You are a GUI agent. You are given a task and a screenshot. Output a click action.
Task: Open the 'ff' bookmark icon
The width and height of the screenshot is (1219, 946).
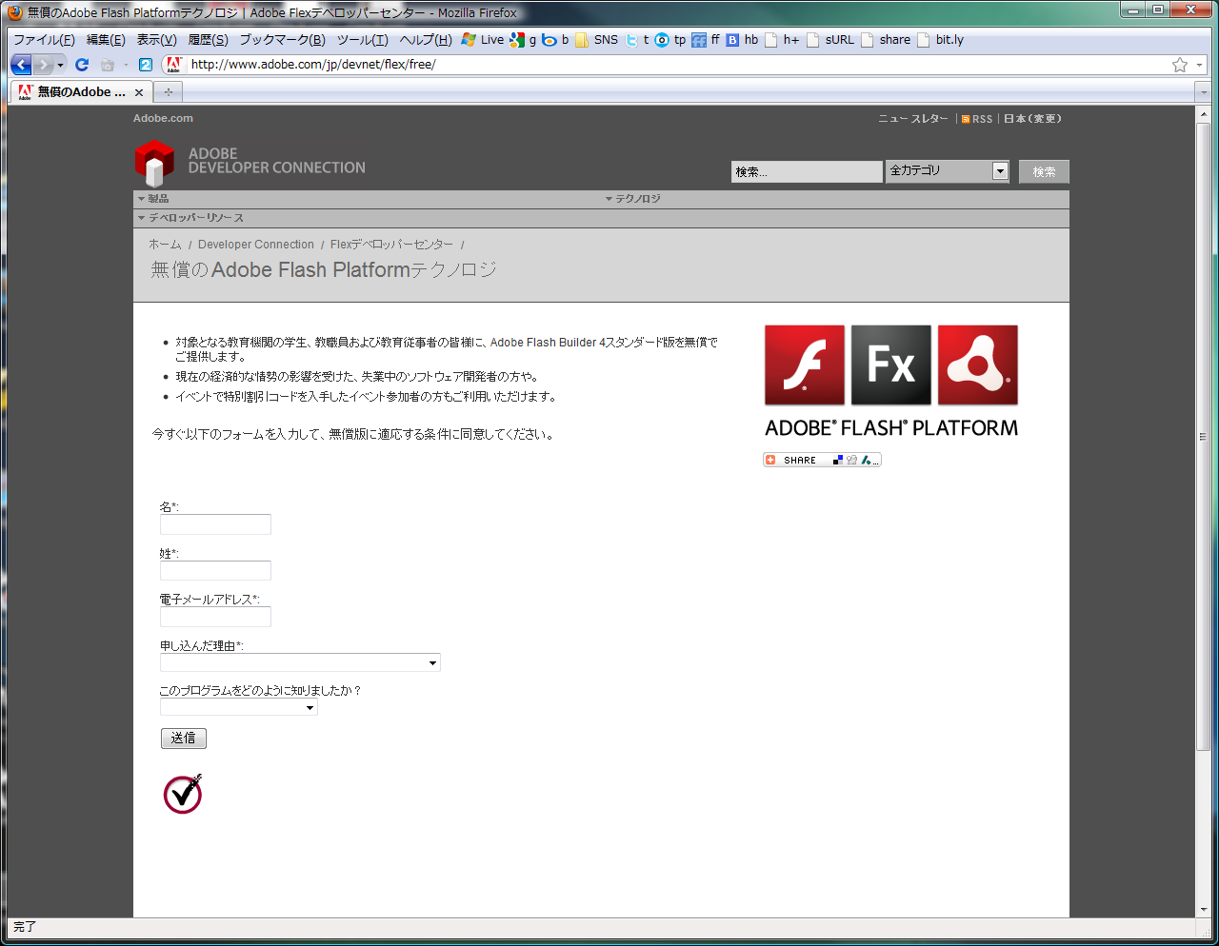tap(706, 40)
